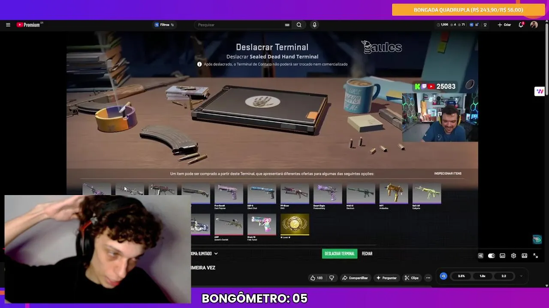Enter fullscreen with expand arrows icon
Viewport: 549px width, 308px height.
click(x=536, y=256)
